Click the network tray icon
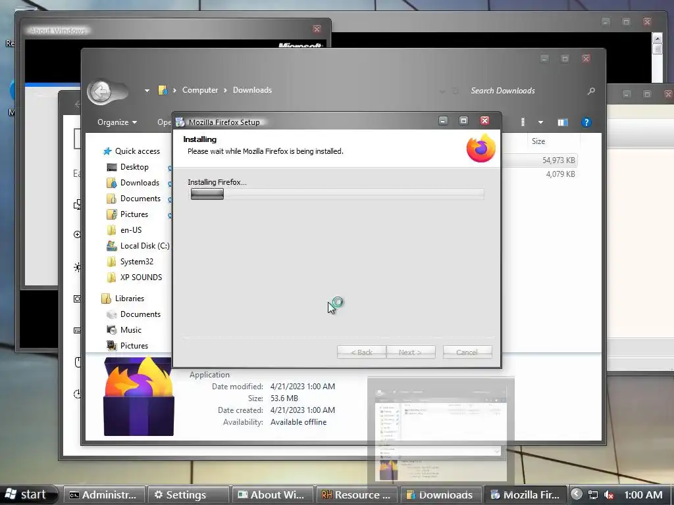674x505 pixels. 593,495
